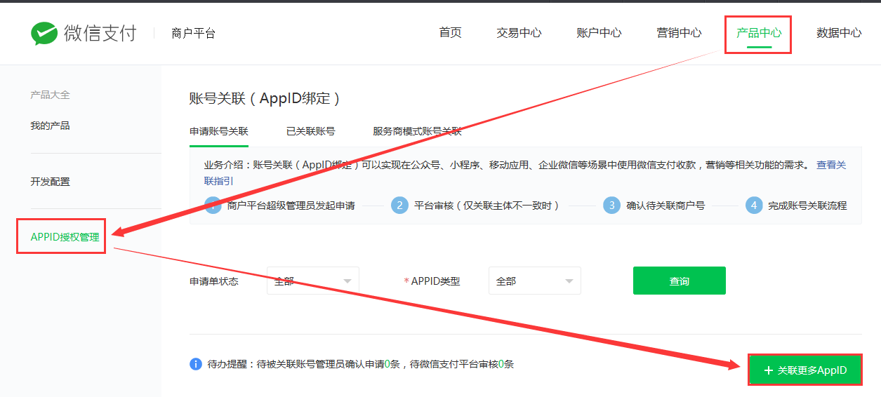
Task: Open APPID授权管理 in the sidebar
Action: coord(65,237)
